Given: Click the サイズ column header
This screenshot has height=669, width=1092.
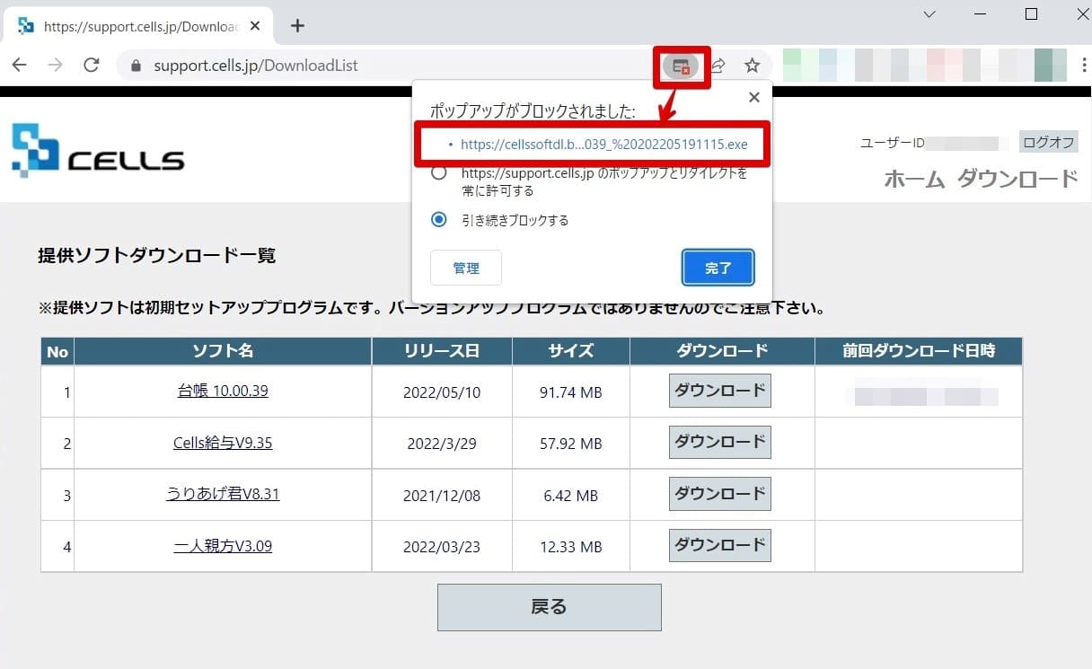Looking at the screenshot, I should 571,351.
